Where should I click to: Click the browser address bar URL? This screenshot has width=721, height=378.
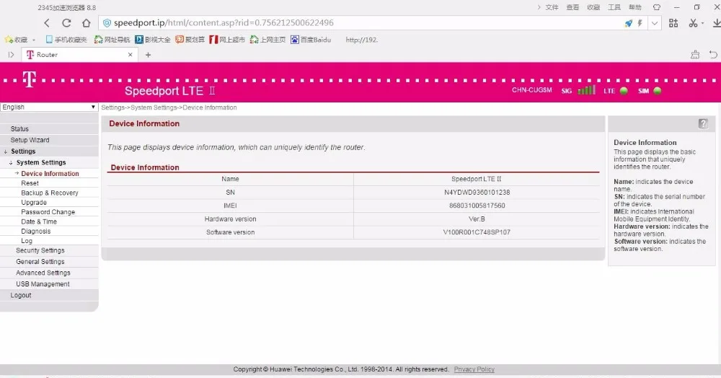(x=224, y=23)
